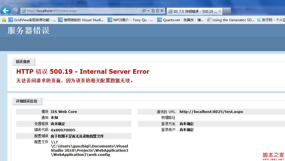285x161 pixels.
Task: Click the 0x80070005 error code value
Action: (x=63, y=130)
